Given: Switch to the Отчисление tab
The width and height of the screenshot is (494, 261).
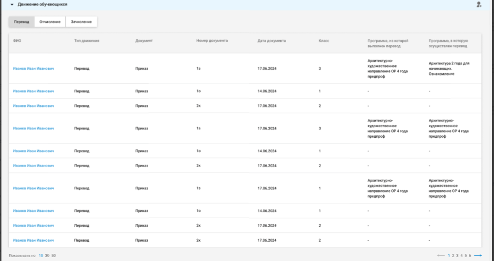Looking at the screenshot, I should click(x=50, y=22).
